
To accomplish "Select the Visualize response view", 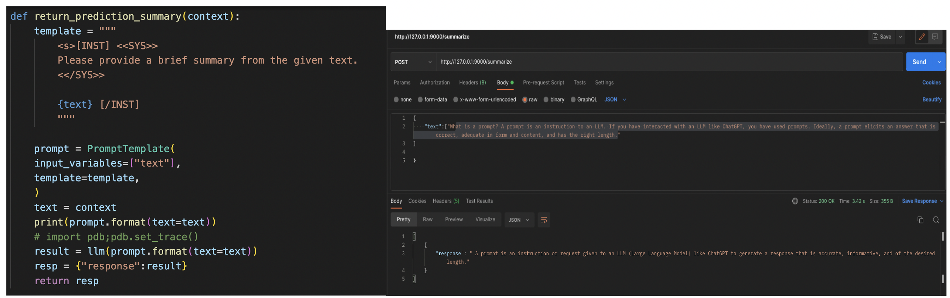I will pos(485,220).
